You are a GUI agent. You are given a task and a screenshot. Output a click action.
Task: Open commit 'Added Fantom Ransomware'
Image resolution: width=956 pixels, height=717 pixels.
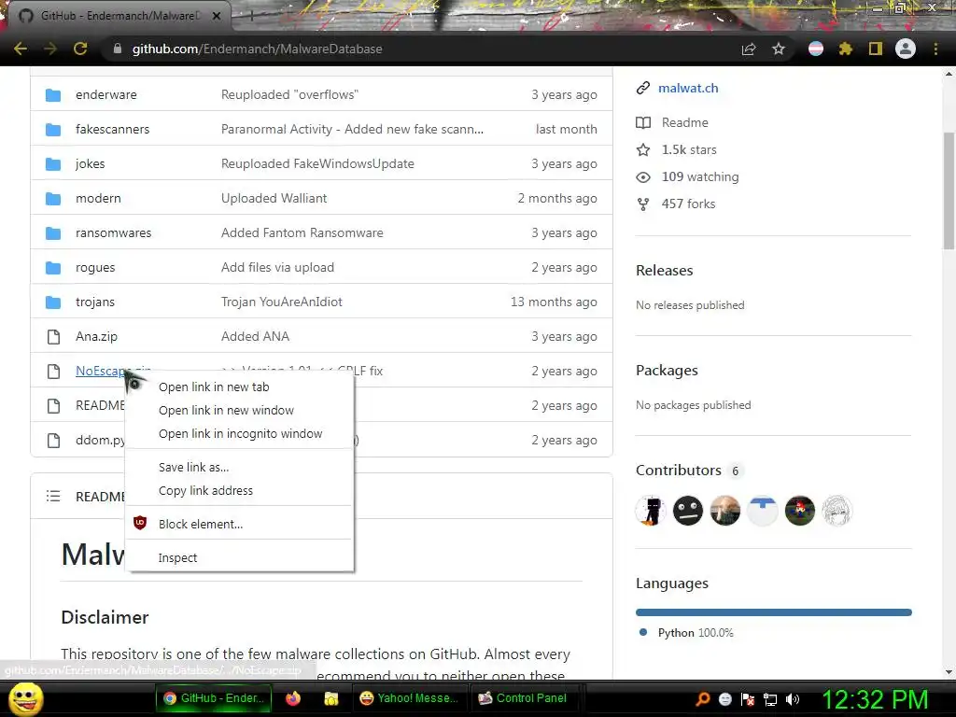[x=302, y=232]
